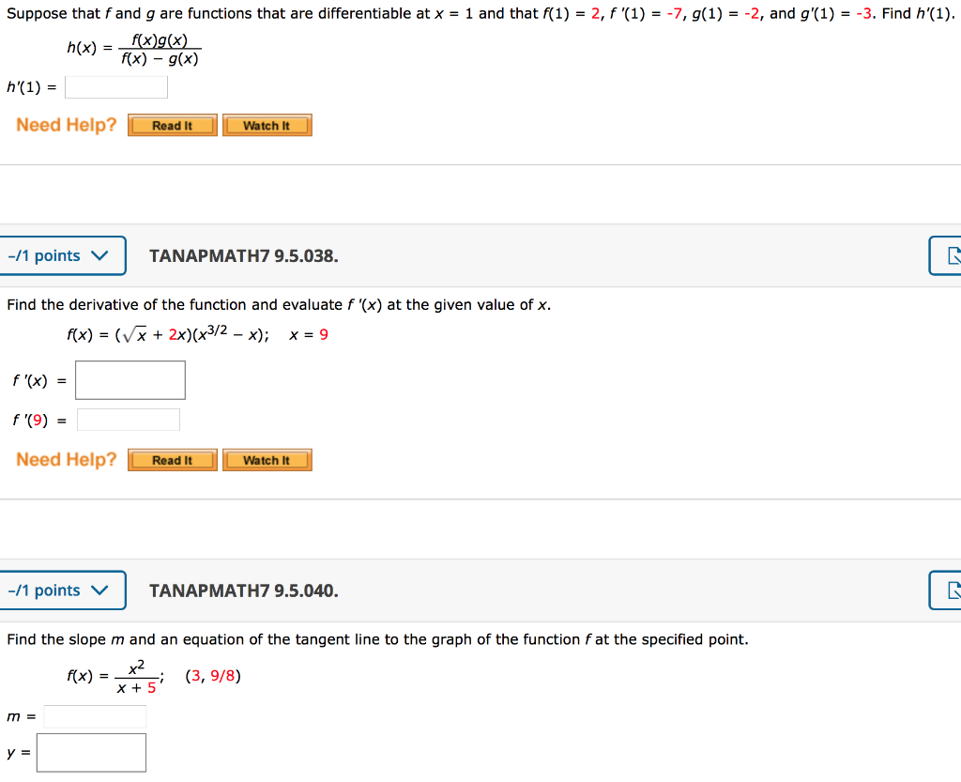Click Read It under the first problem's Need Help
This screenshot has width=961, height=782.
[172, 124]
